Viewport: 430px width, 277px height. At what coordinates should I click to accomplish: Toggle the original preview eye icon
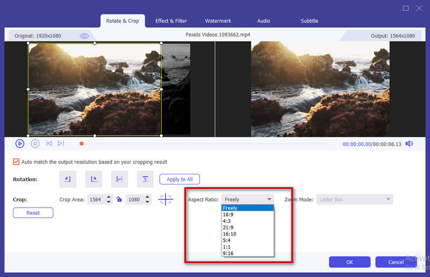pyautogui.click(x=84, y=36)
